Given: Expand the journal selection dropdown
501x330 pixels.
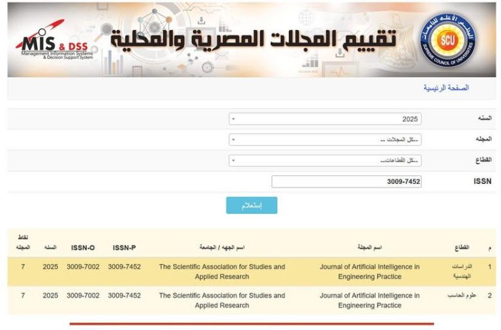Looking at the screenshot, I should (325, 140).
